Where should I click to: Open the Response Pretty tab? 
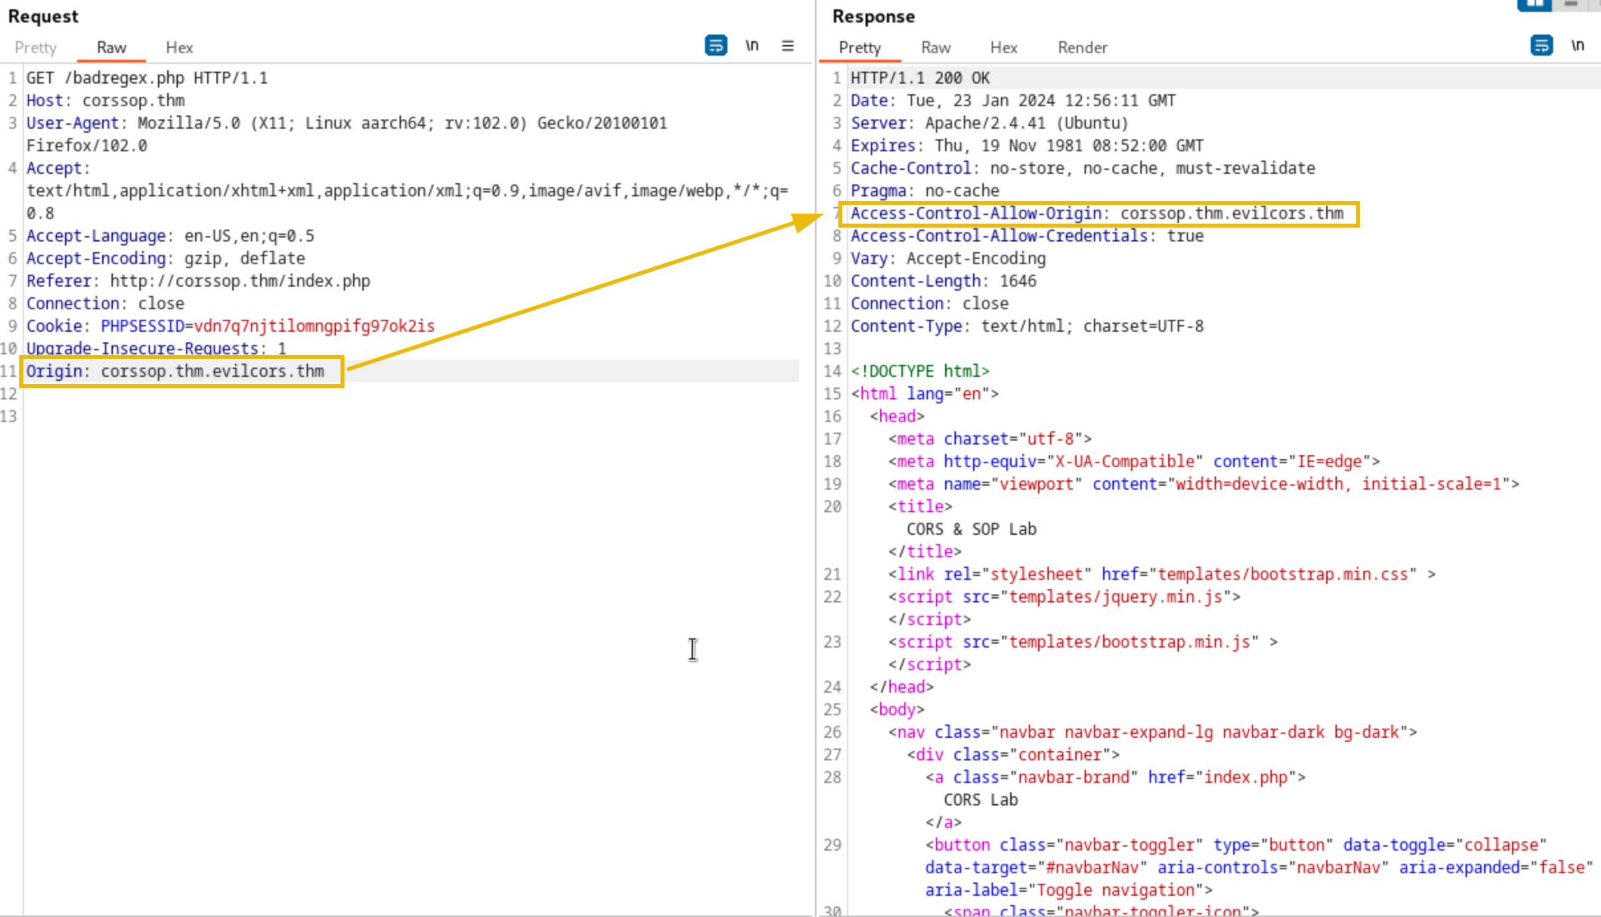tap(860, 48)
